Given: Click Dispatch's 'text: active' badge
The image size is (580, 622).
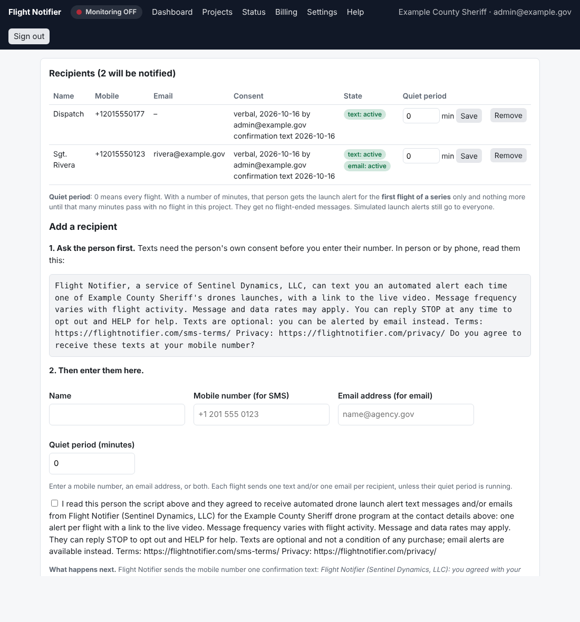Looking at the screenshot, I should pyautogui.click(x=364, y=114).
